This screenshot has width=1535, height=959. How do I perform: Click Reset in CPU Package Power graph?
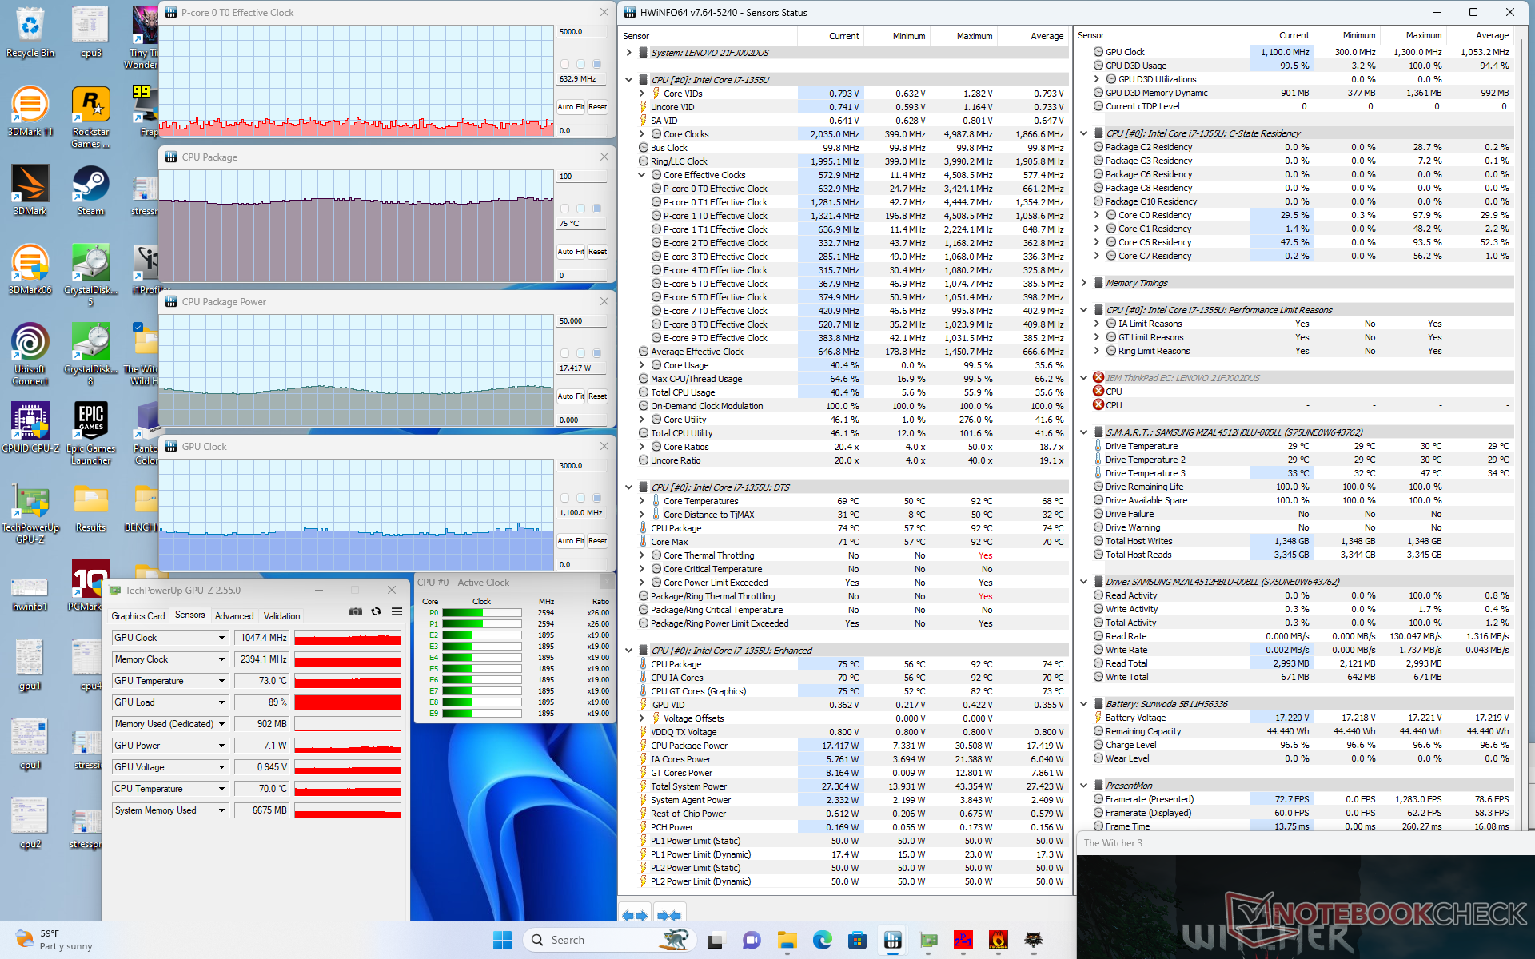coord(598,396)
